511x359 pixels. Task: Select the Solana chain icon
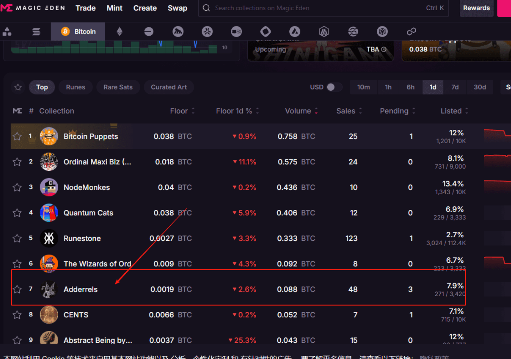(36, 31)
